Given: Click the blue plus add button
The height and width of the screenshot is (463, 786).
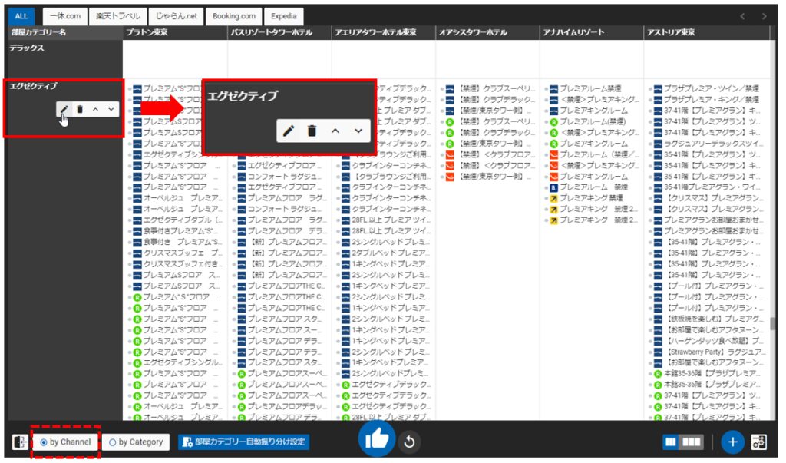Looking at the screenshot, I should point(732,442).
